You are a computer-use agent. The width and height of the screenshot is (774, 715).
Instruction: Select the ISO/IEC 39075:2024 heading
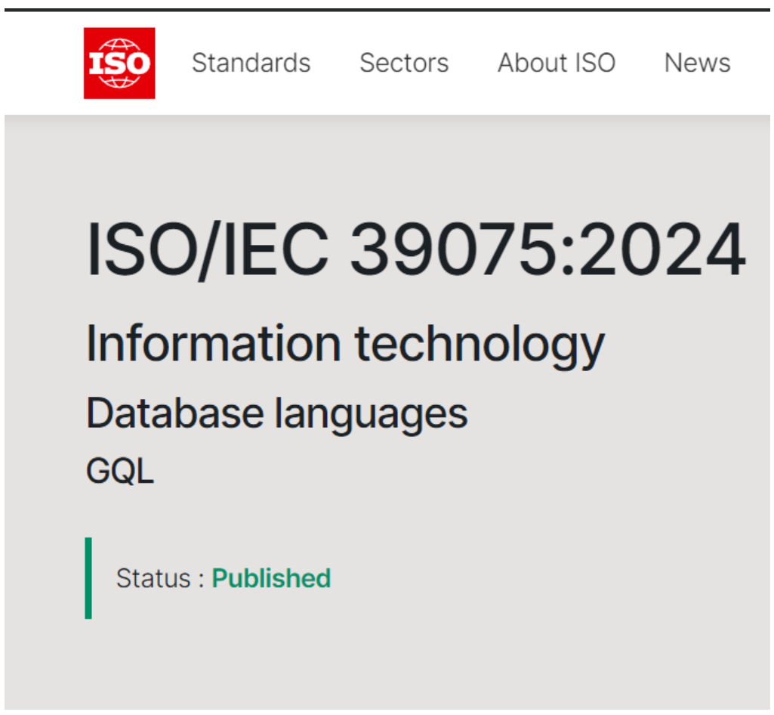[x=415, y=249]
